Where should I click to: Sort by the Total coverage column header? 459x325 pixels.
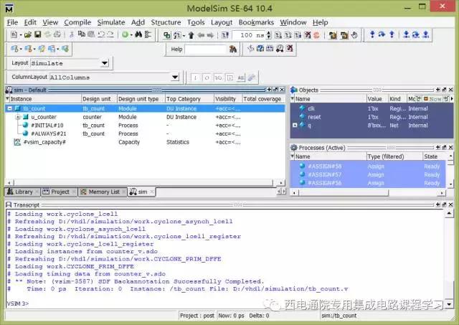[x=262, y=99]
